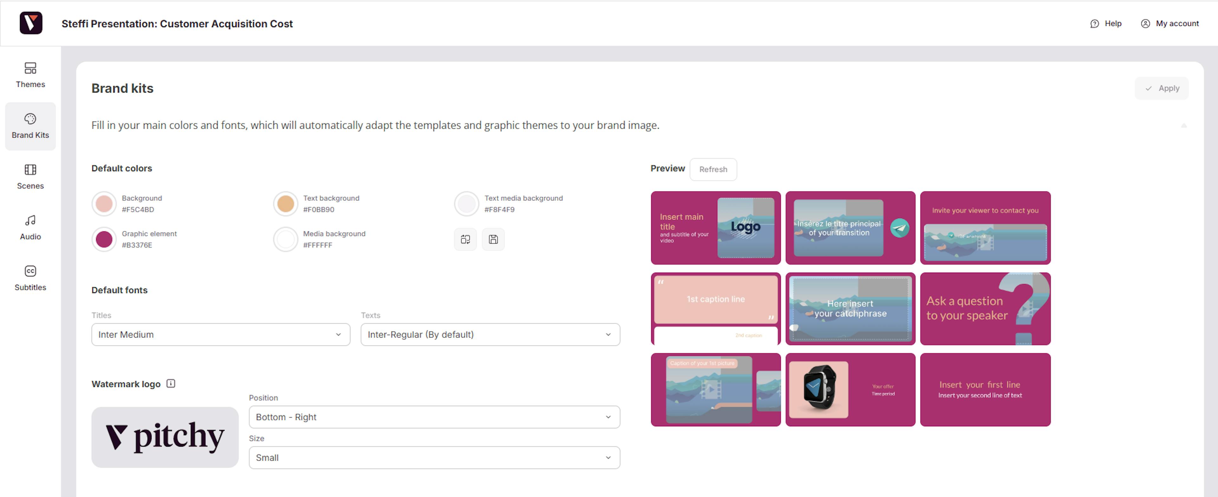This screenshot has width=1218, height=497.
Task: Open the Texts font dropdown
Action: (x=490, y=334)
